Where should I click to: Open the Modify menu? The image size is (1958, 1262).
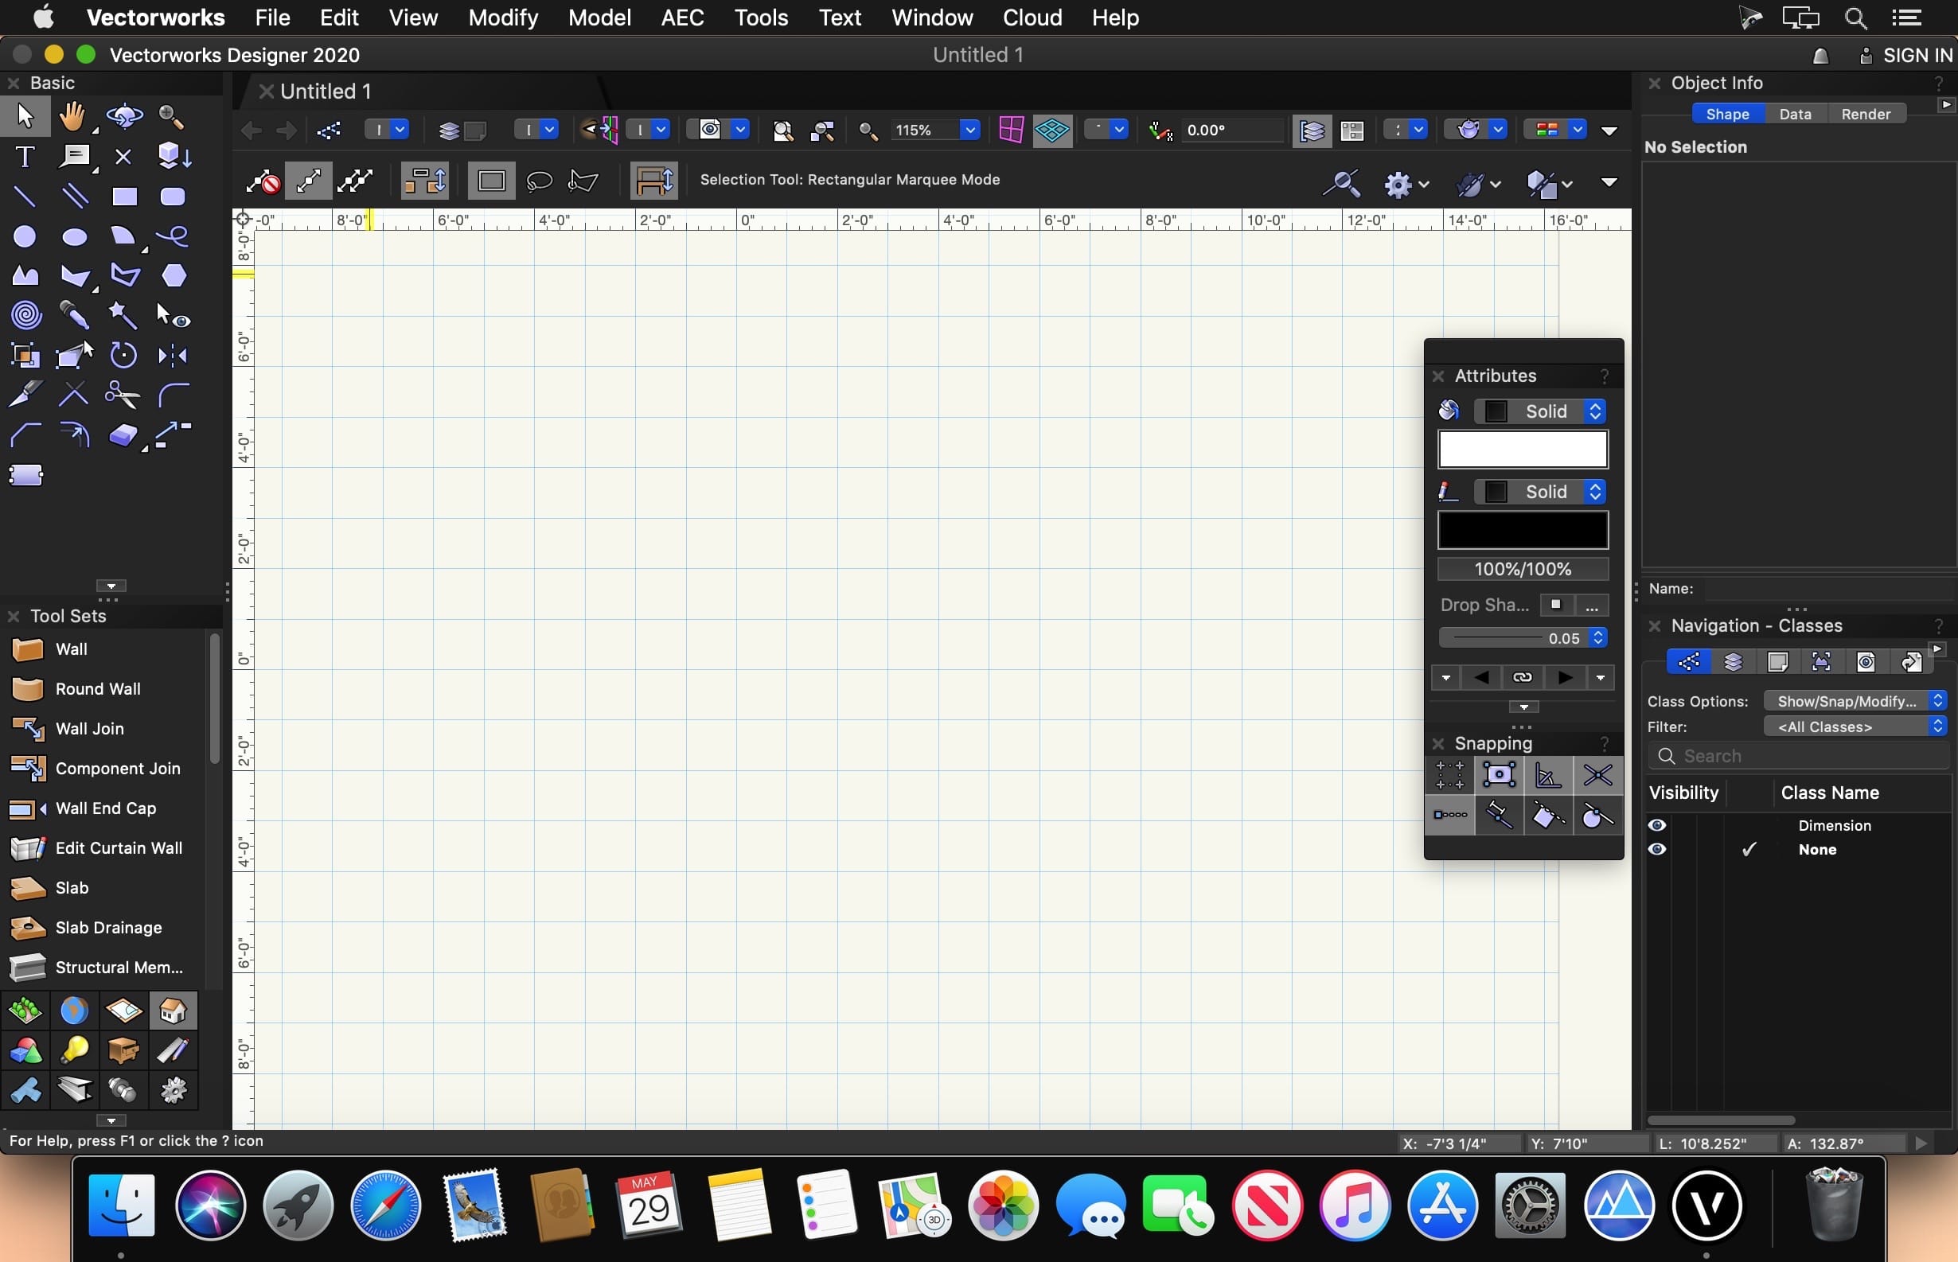[x=502, y=18]
